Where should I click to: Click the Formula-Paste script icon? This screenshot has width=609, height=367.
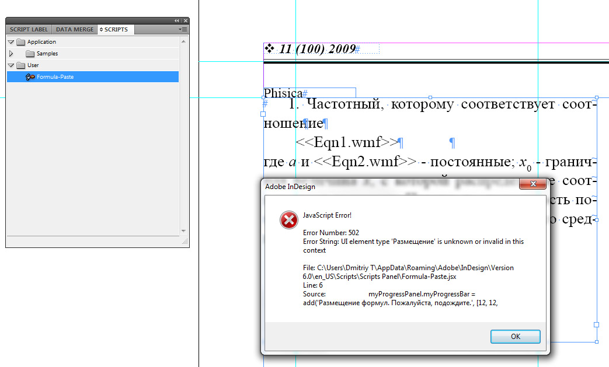point(30,77)
